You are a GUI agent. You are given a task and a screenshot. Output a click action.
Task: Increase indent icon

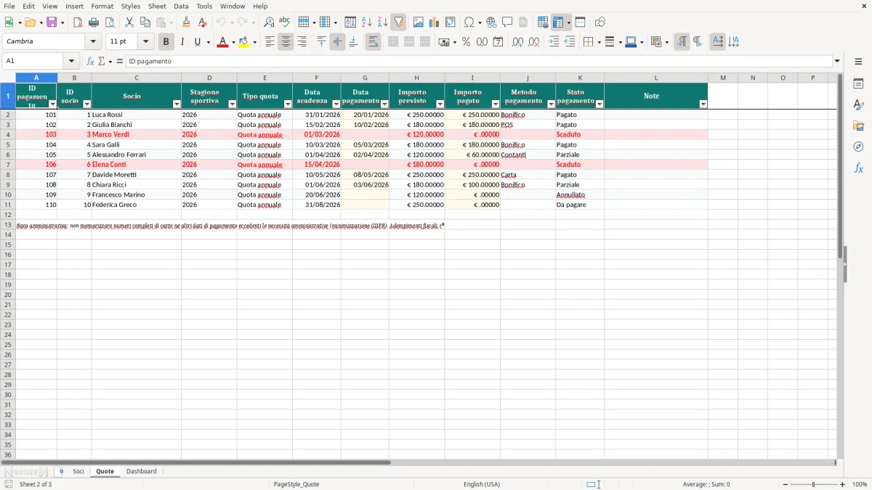[x=554, y=42]
